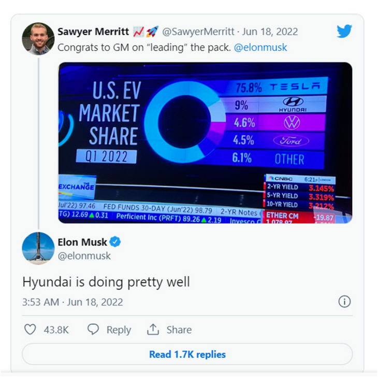
Task: Open Elon Musk's rocket avatar
Action: coord(38,249)
